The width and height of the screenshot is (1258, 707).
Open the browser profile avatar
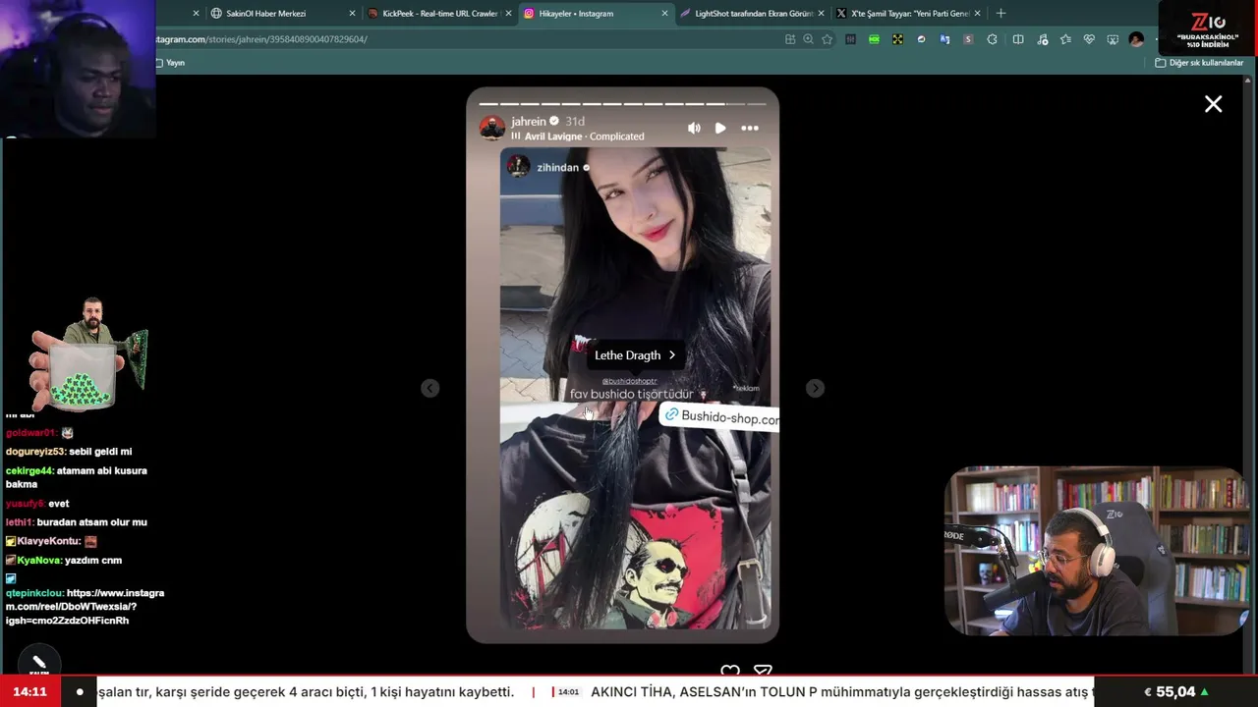pos(1136,39)
